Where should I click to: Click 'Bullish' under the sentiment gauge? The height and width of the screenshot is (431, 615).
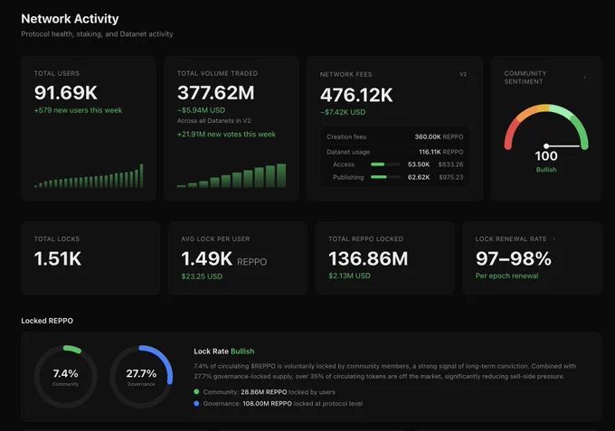pyautogui.click(x=546, y=170)
